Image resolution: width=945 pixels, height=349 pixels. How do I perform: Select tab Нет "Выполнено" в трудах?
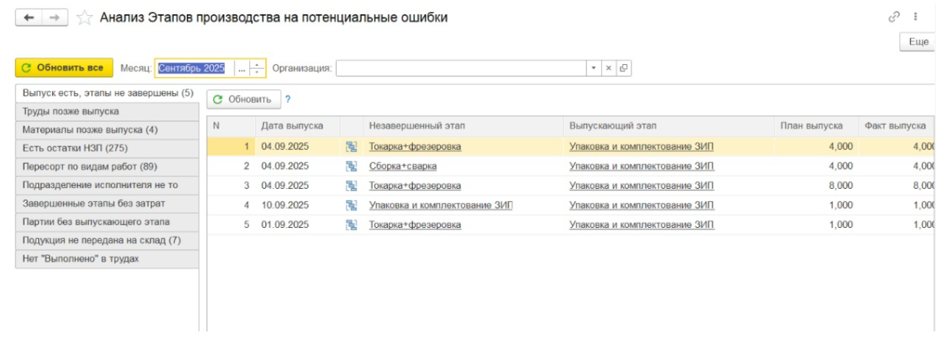click(107, 258)
